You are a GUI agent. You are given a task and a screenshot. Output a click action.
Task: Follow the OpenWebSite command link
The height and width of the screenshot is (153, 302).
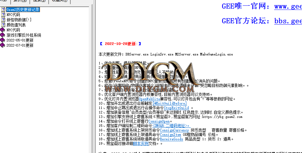click(x=150, y=99)
